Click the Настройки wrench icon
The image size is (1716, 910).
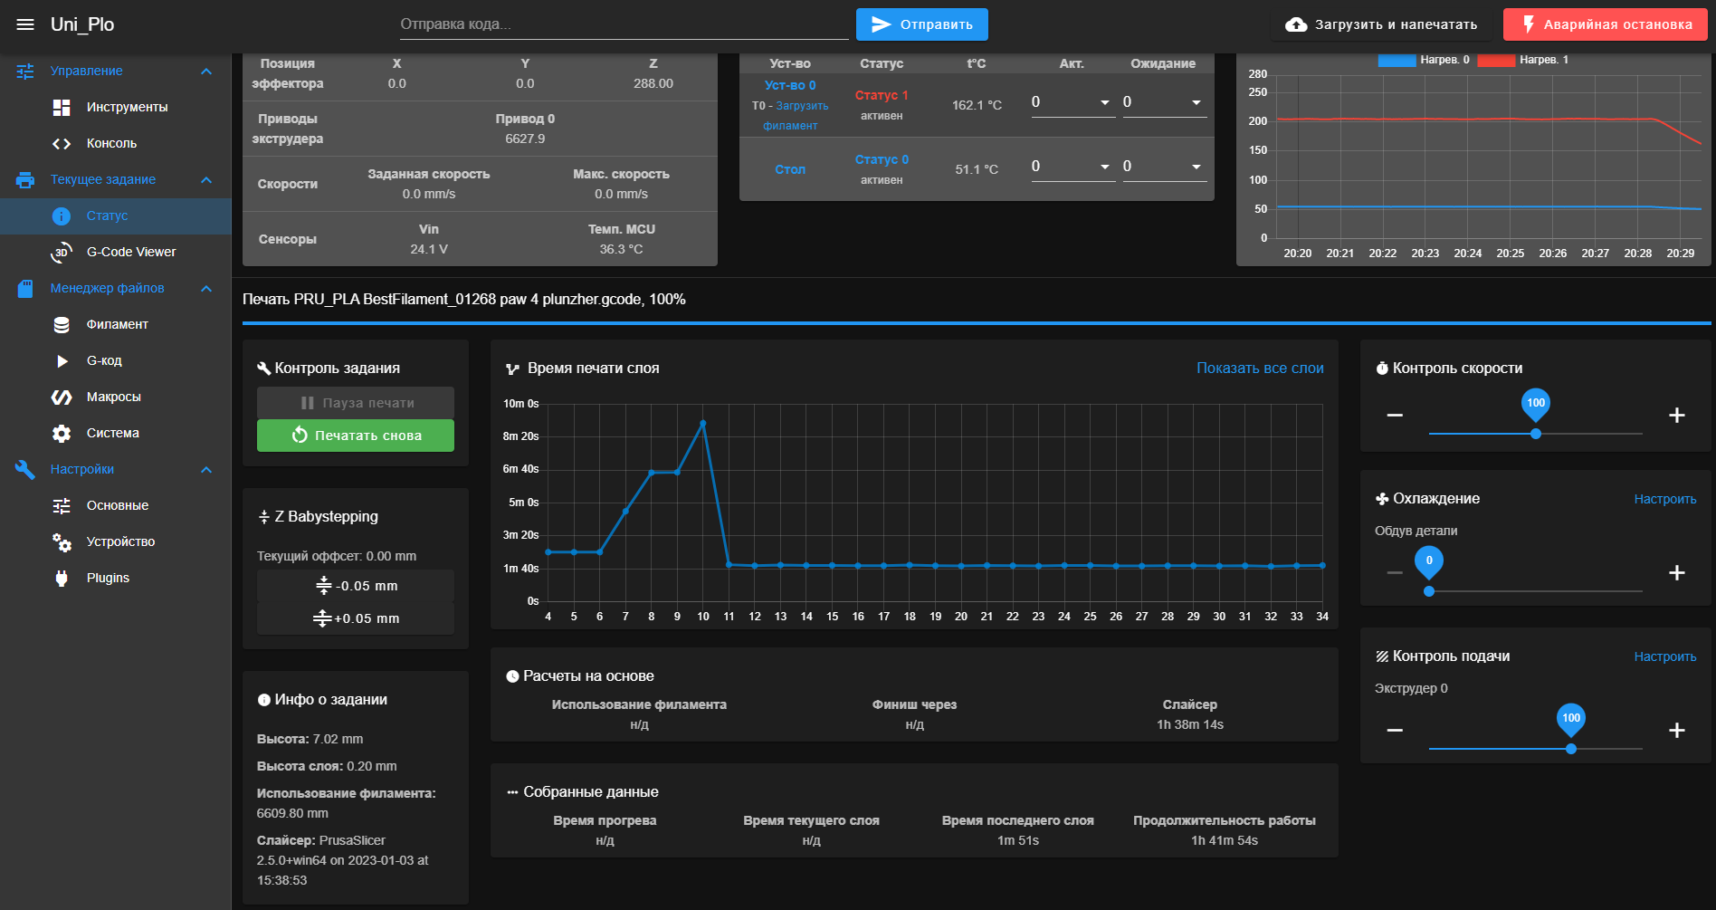click(x=25, y=469)
